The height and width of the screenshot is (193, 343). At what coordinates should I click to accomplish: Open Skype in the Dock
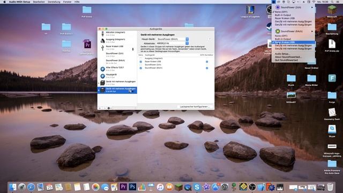[x=197, y=187]
